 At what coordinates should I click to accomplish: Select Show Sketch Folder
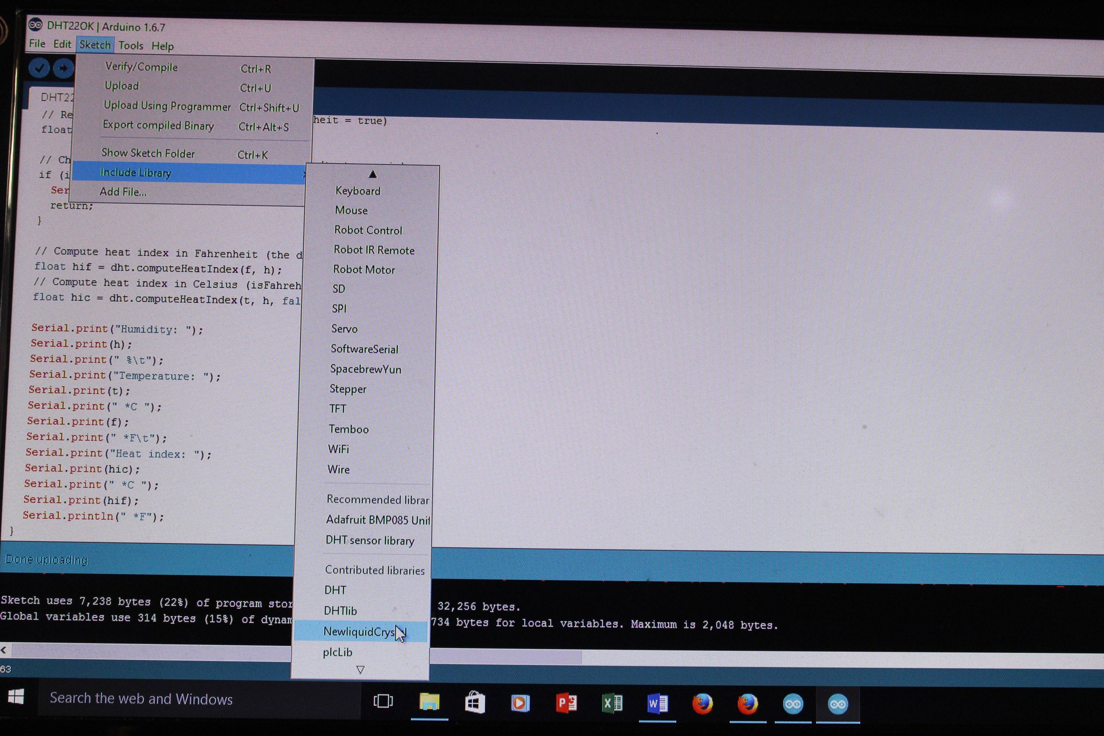click(148, 153)
